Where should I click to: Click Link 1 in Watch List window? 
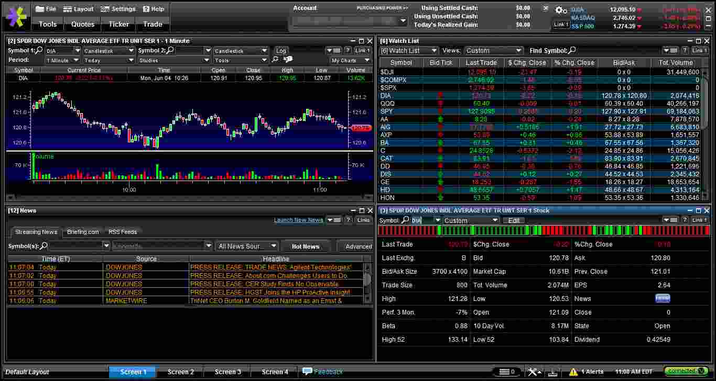[699, 50]
